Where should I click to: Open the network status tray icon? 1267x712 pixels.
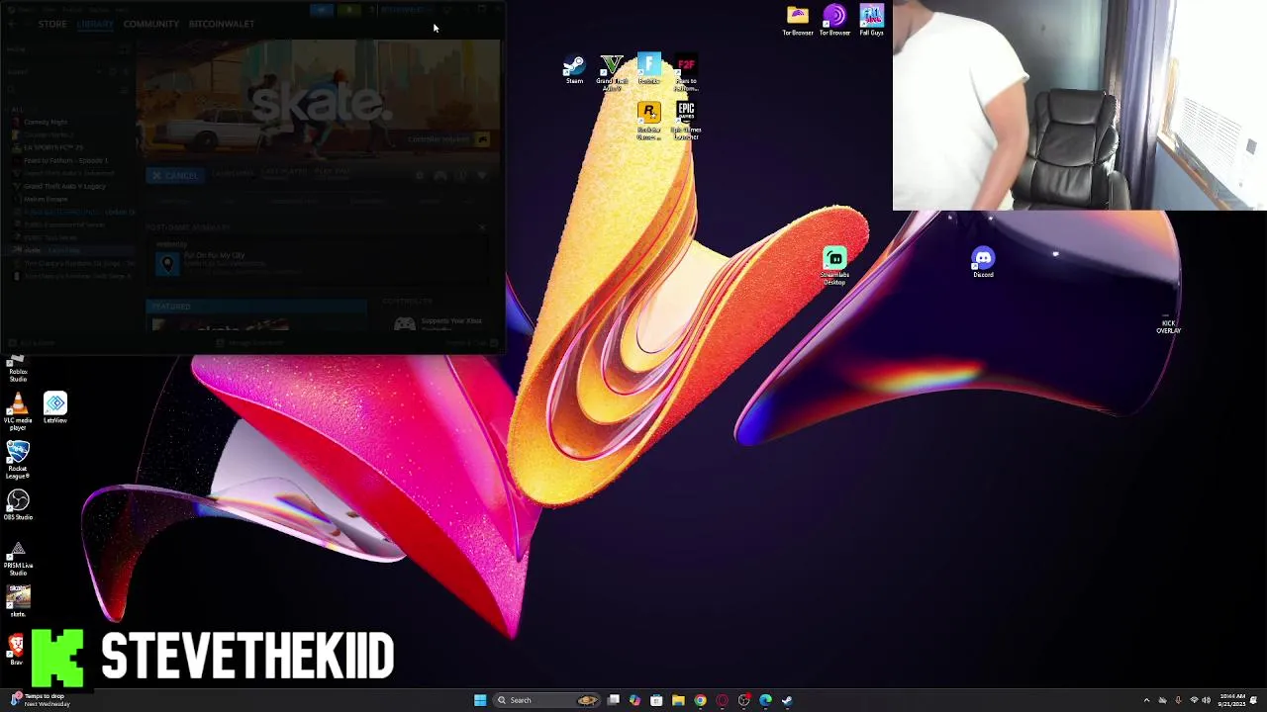point(1193,700)
